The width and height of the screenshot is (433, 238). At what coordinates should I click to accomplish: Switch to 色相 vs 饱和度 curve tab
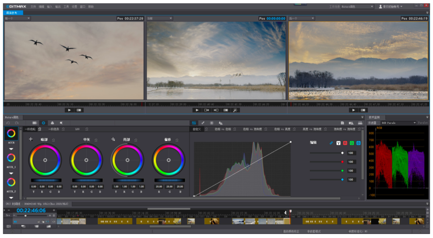coord(253,129)
